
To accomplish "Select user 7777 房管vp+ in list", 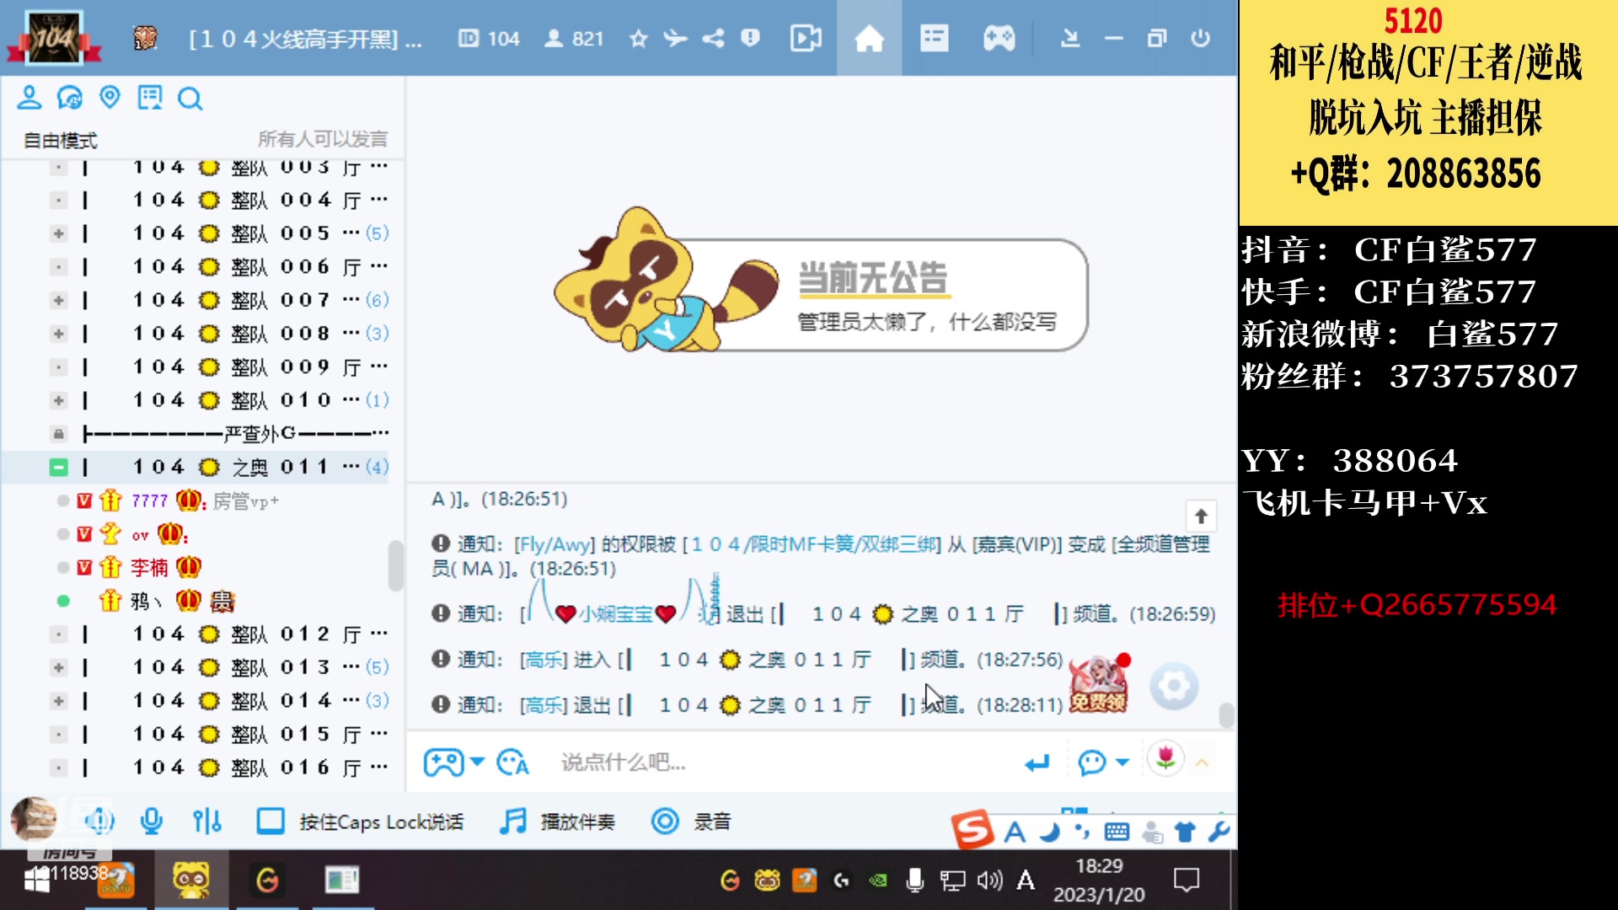I will click(x=201, y=500).
